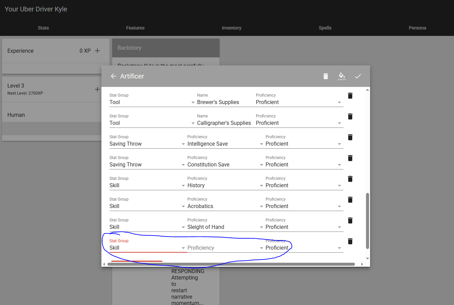
Task: Click the delete icon in the Artificer header
Action: coord(325,76)
